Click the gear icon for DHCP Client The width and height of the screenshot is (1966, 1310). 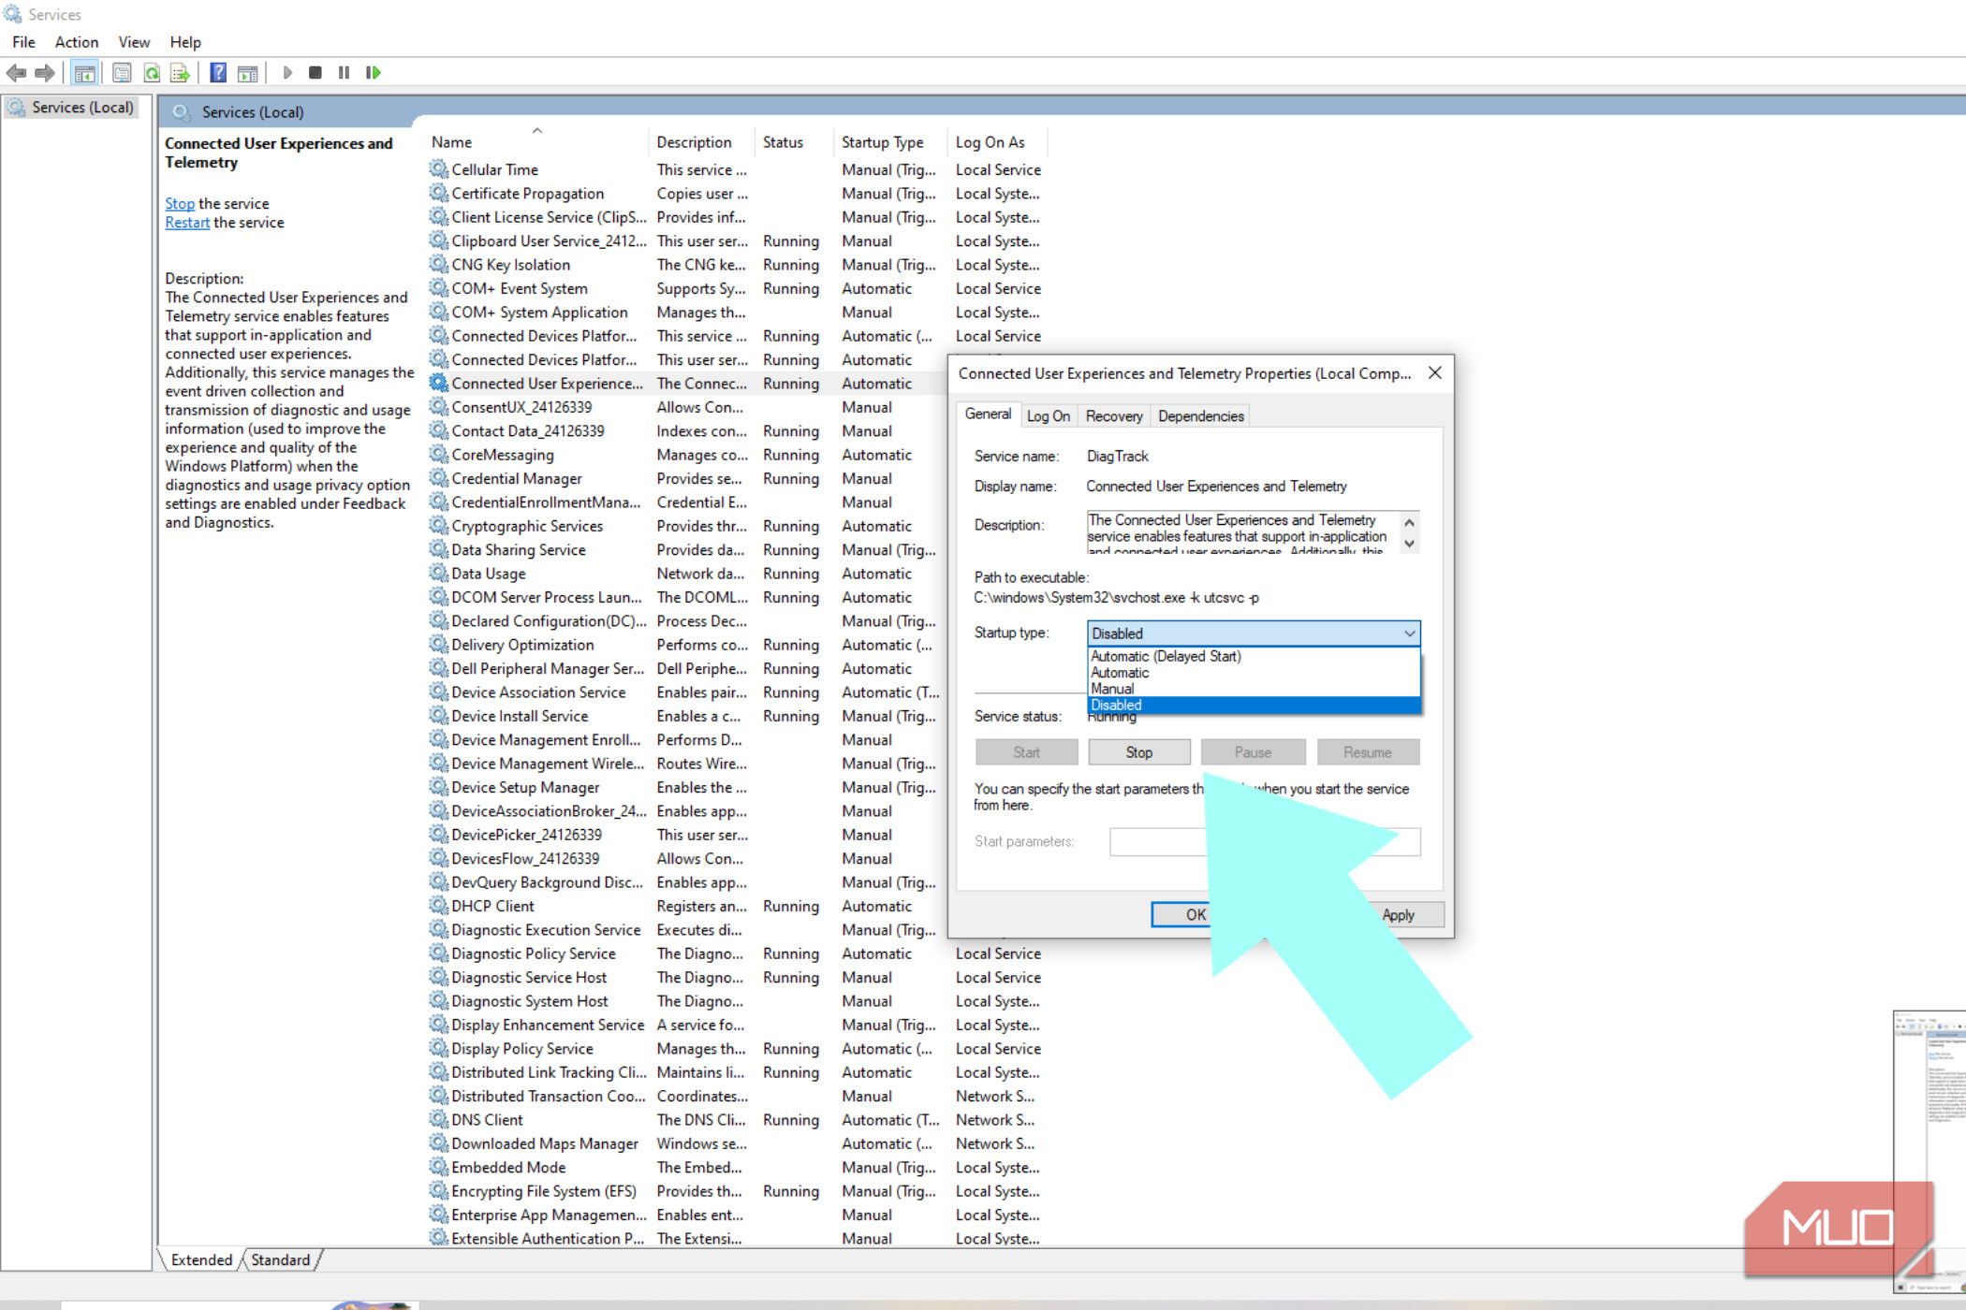[x=438, y=906]
